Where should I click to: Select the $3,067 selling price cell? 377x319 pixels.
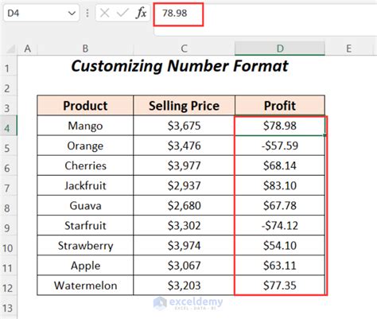(184, 266)
